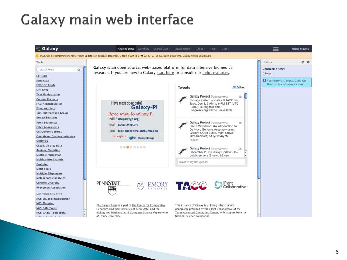Open the Help dropdown menu

point(213,49)
